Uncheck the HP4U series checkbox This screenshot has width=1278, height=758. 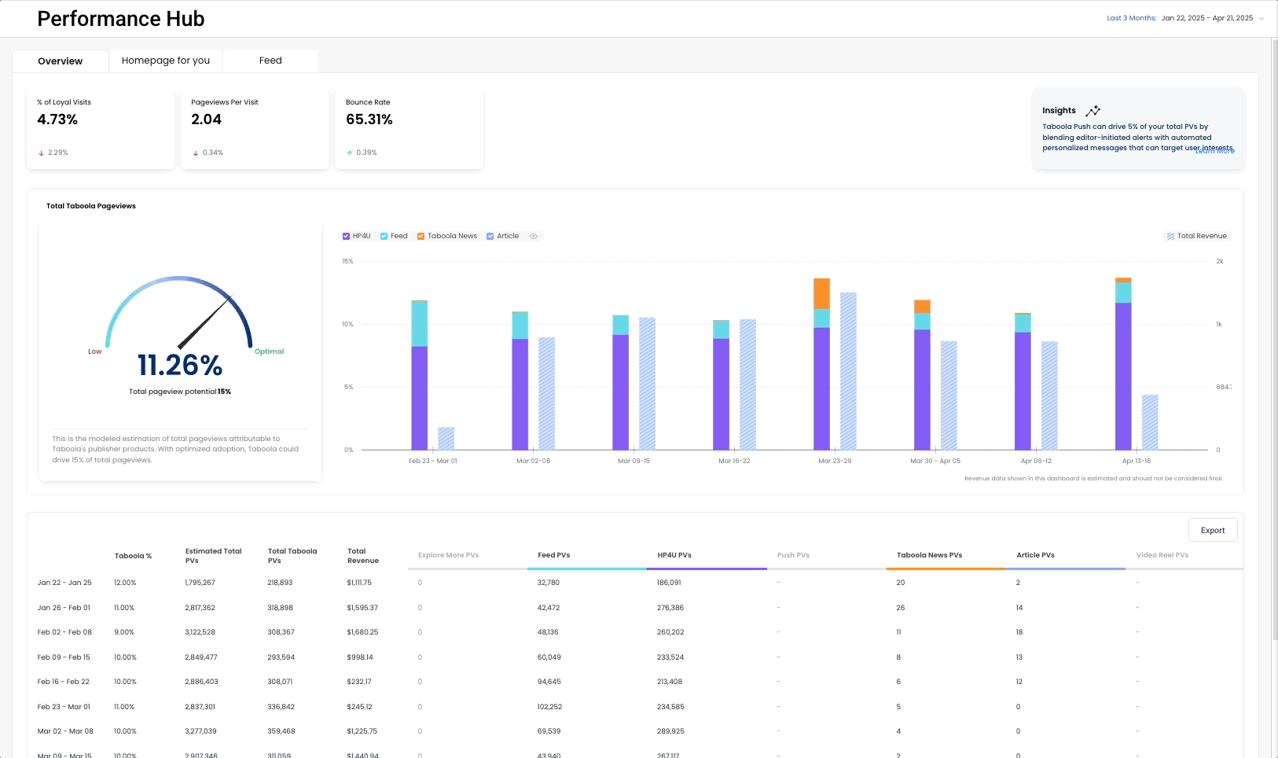click(x=346, y=236)
